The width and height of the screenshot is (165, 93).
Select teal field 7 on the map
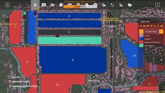point(69,40)
